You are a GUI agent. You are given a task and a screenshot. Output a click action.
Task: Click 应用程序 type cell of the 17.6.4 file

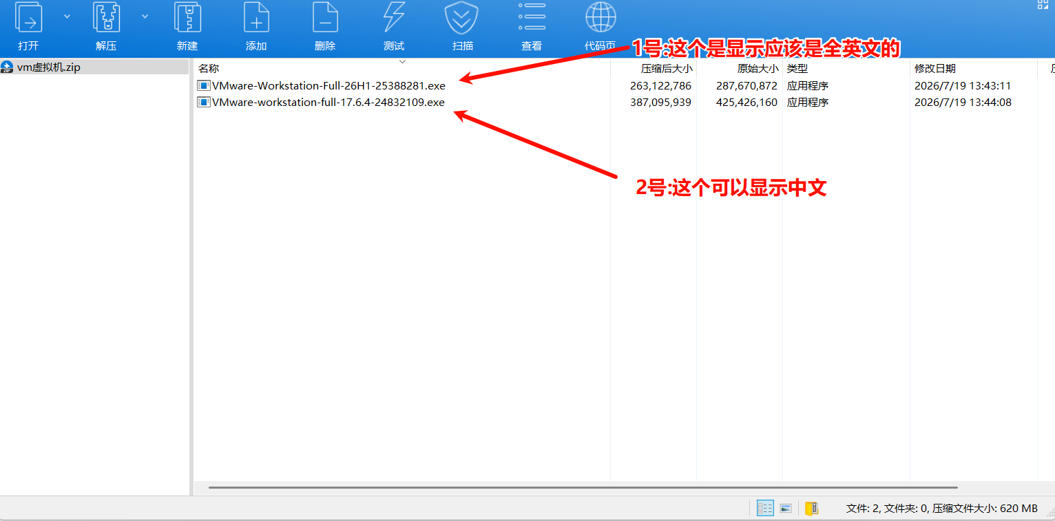tap(808, 103)
